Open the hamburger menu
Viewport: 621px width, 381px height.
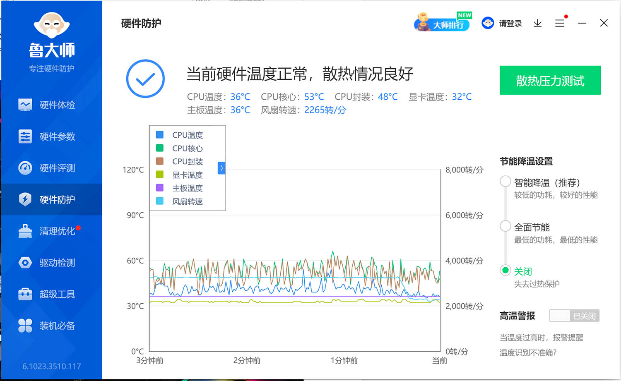(x=560, y=23)
